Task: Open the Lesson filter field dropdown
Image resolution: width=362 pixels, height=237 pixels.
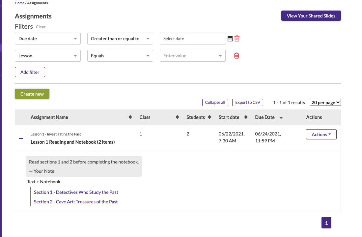Action: 48,56
